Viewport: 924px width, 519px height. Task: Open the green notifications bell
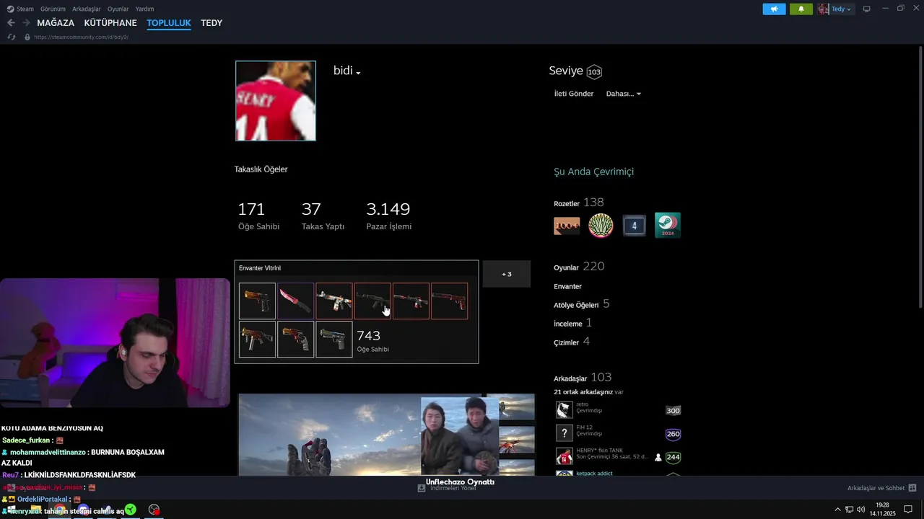(801, 9)
